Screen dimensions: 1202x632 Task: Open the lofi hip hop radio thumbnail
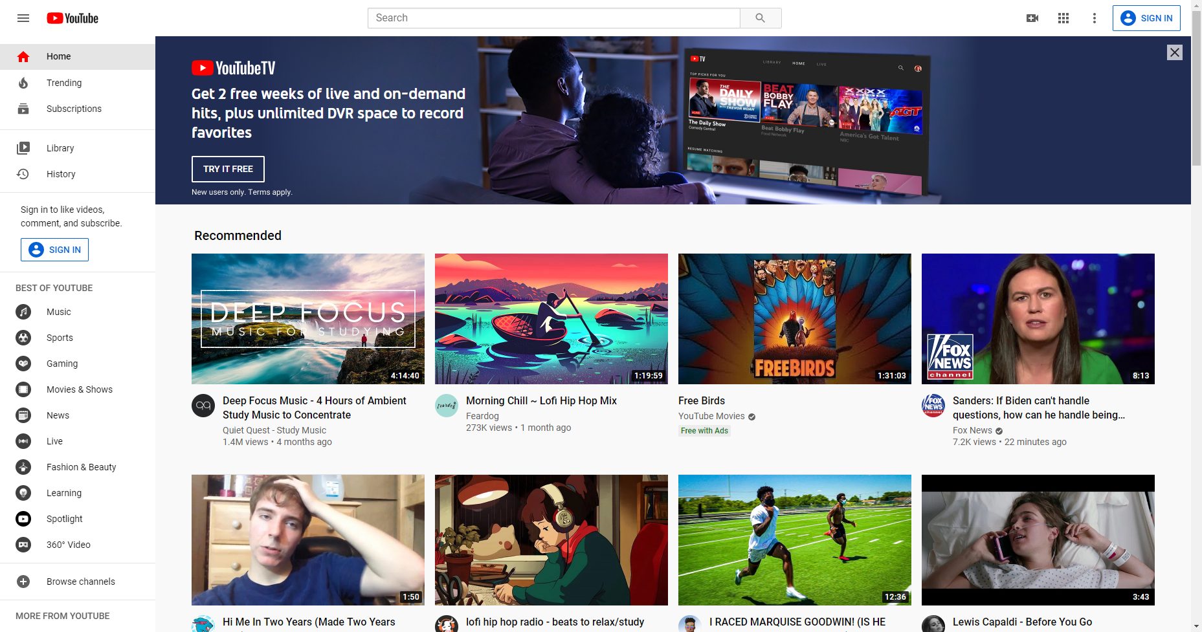[x=551, y=540]
